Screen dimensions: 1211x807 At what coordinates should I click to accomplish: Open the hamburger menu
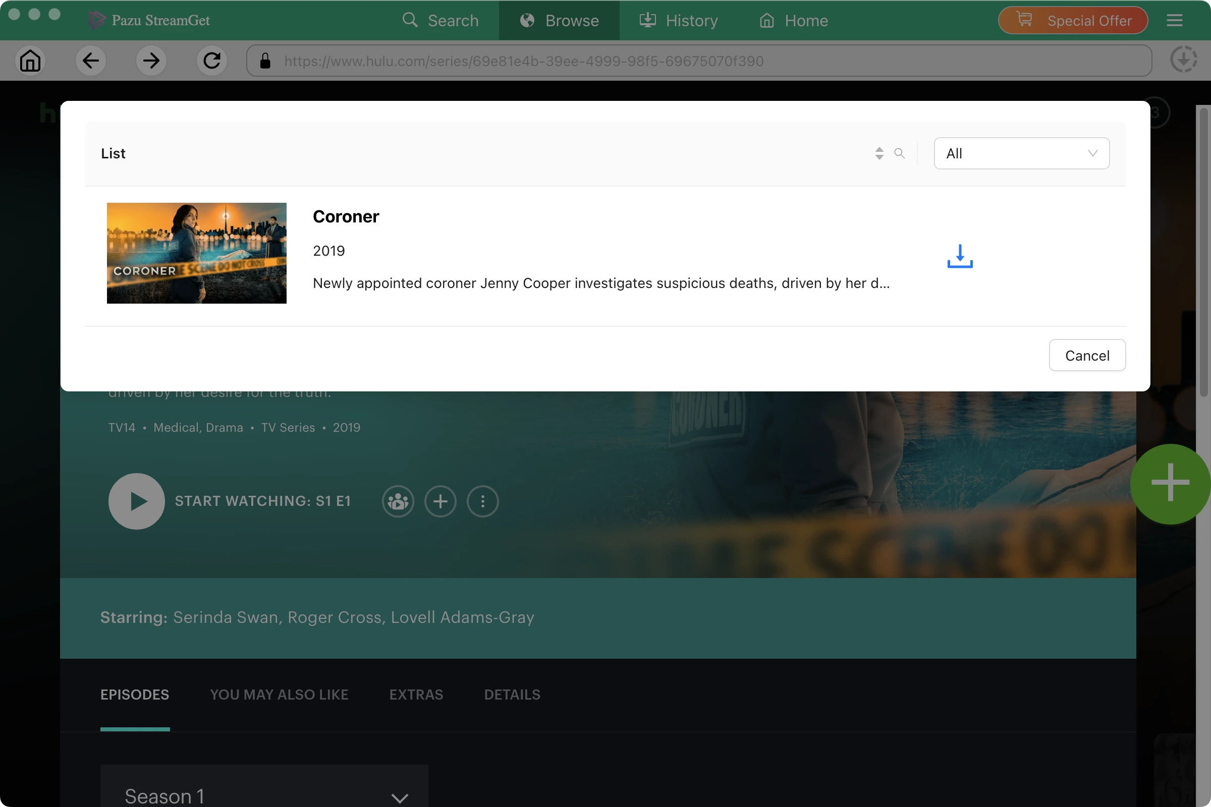click(1175, 21)
